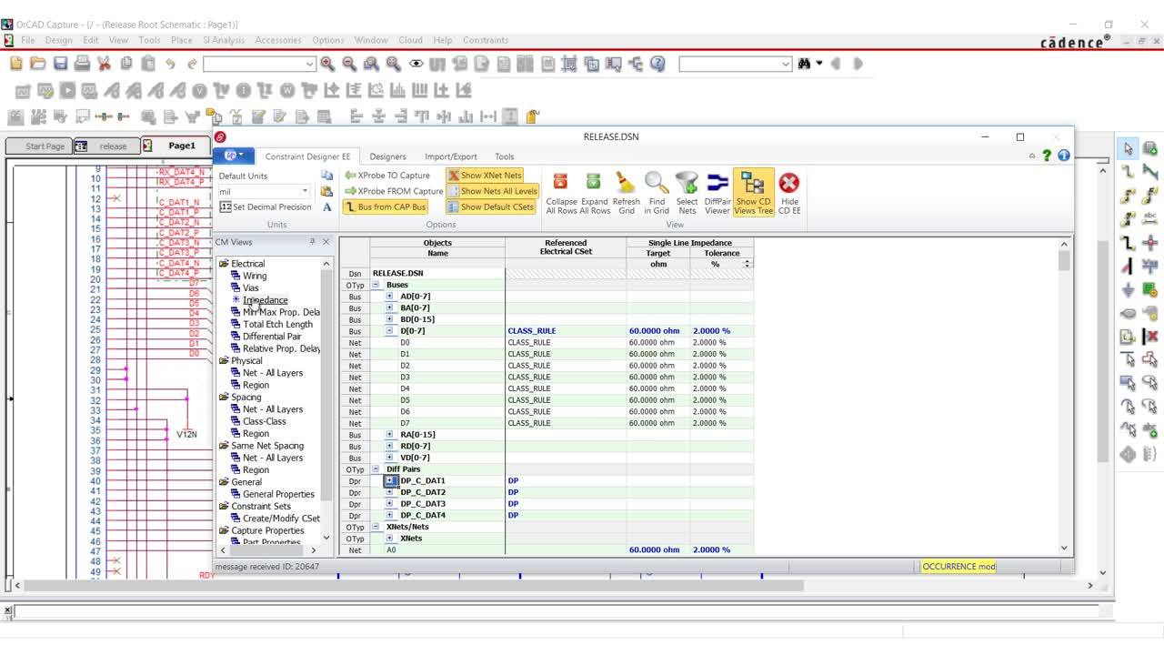1164x655 pixels.
Task: Adjust the Tolerance percentage stepper
Action: pos(748,264)
